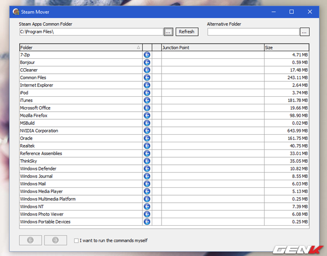Click the blue arrow icon beside Realtek
Image resolution: width=327 pixels, height=256 pixels.
point(147,146)
